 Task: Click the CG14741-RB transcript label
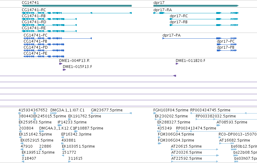34,16
